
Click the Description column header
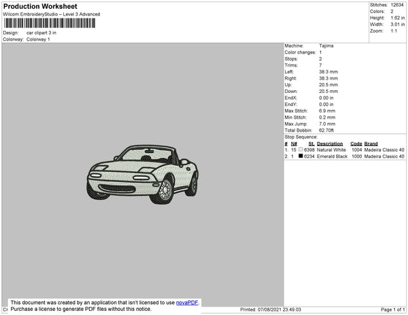coord(330,143)
